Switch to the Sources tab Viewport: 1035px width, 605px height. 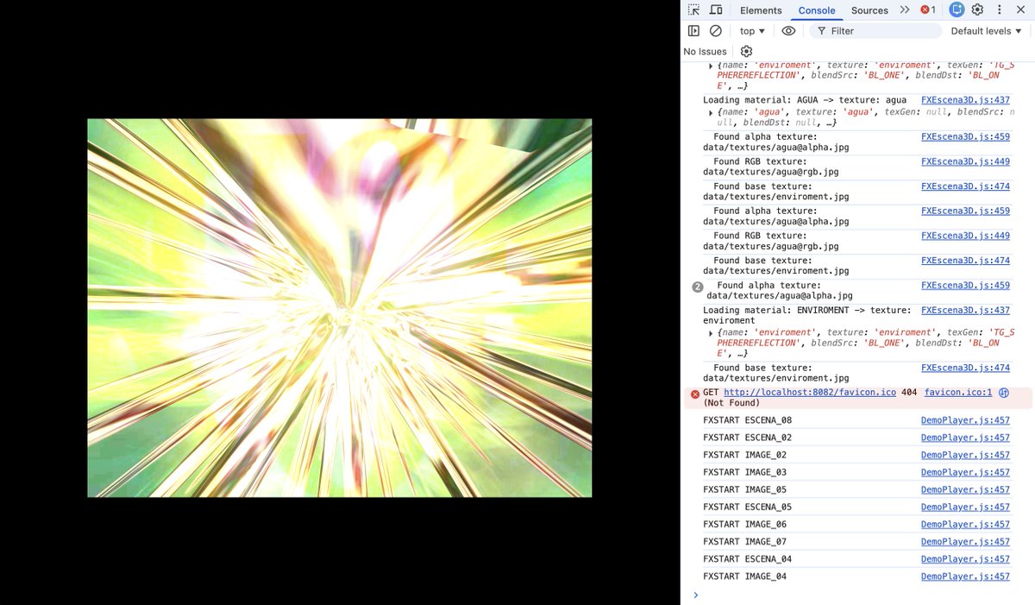(x=869, y=10)
